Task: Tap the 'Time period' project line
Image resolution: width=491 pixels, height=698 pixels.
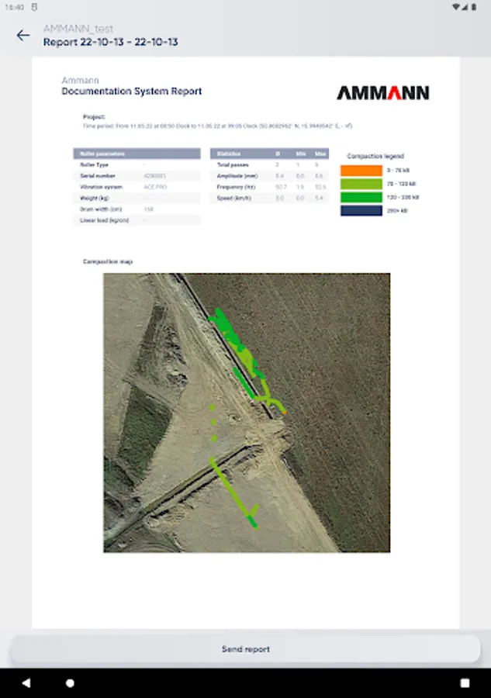Action: point(217,126)
